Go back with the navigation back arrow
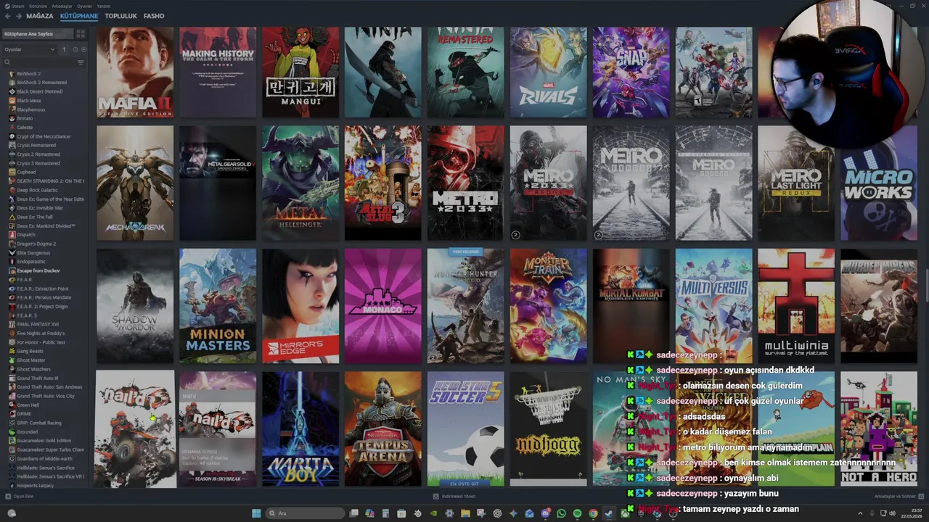The image size is (929, 522). [x=8, y=16]
